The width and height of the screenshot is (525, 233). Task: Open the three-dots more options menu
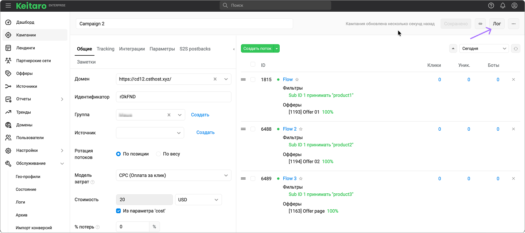[513, 24]
